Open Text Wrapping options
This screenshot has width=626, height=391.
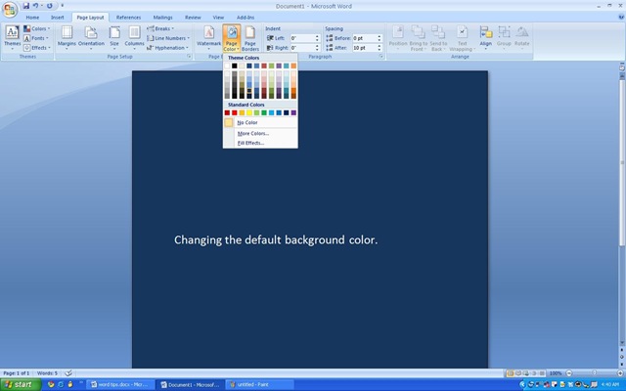point(462,38)
